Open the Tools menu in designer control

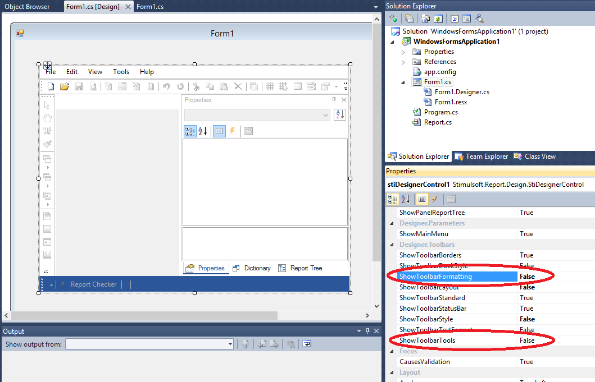tap(121, 72)
